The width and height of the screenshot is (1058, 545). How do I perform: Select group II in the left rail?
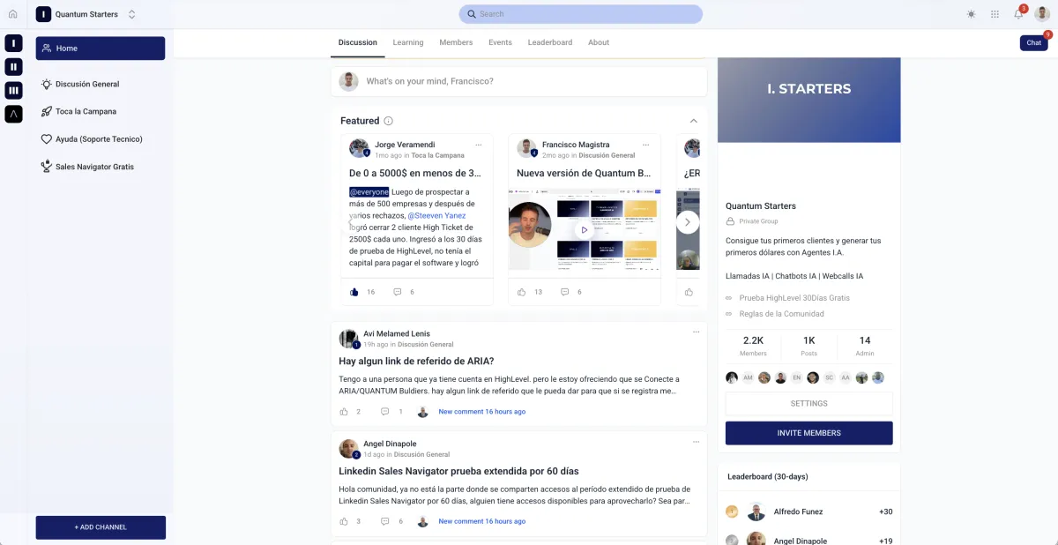[13, 67]
